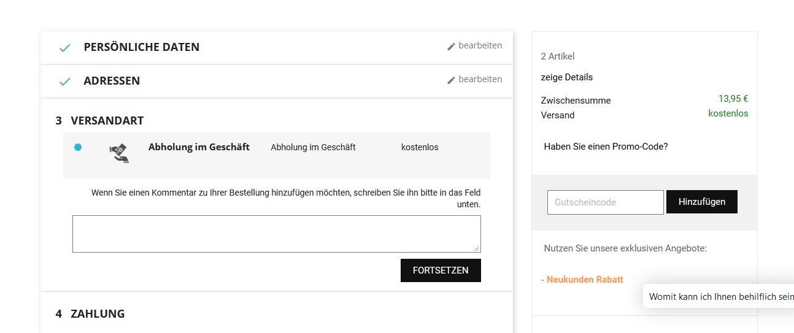Click the Fortsetzen button
The height and width of the screenshot is (333, 794).
(x=441, y=270)
